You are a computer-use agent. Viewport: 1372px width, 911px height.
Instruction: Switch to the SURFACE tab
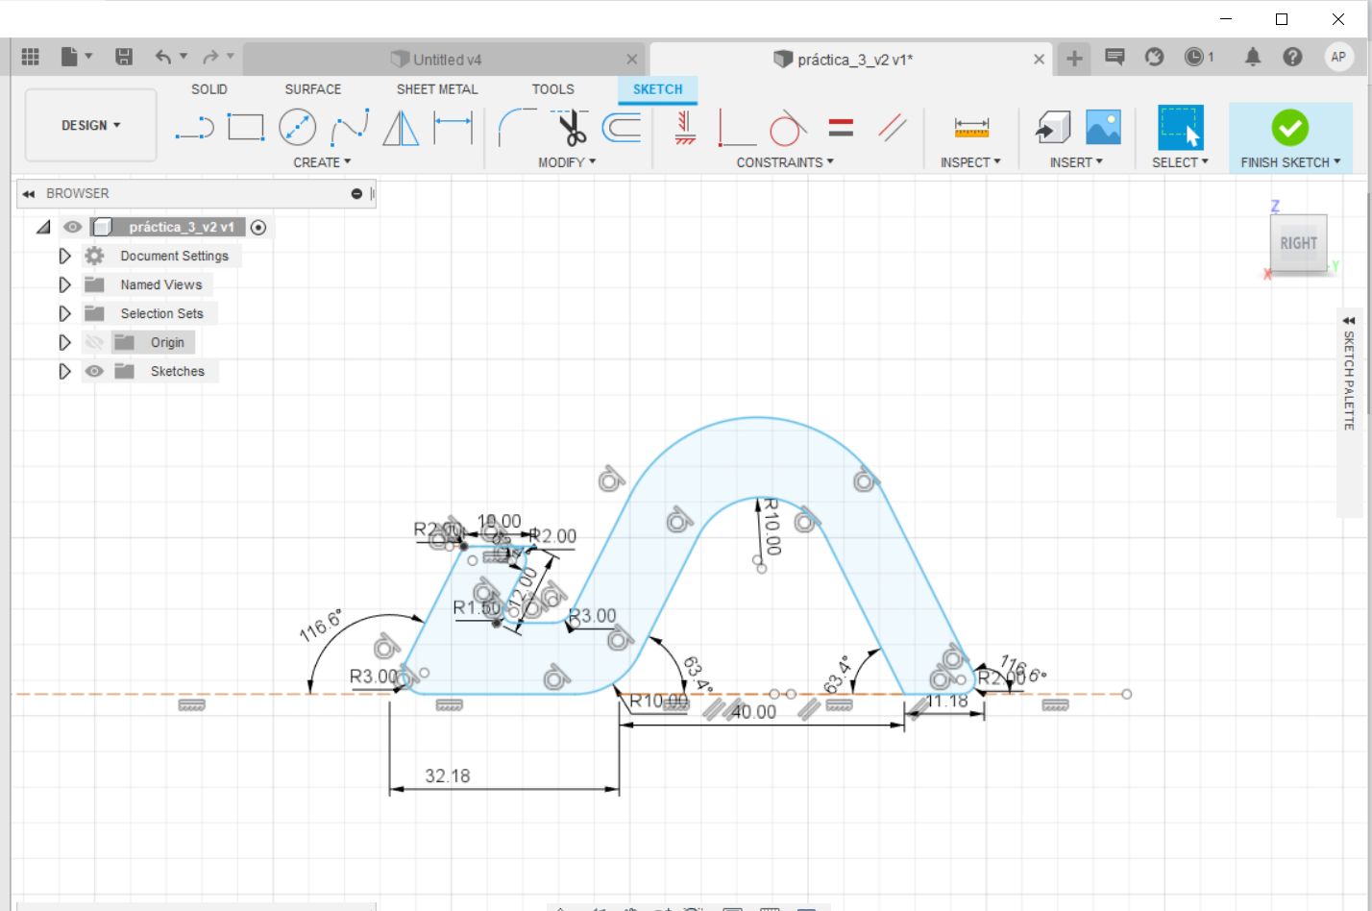(x=312, y=89)
